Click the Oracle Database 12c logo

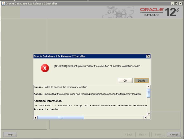tap(159, 12)
